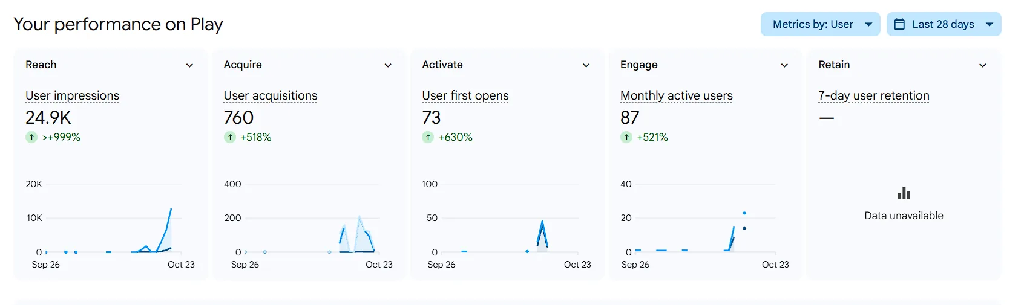Open the Monthly active users metric link

677,95
